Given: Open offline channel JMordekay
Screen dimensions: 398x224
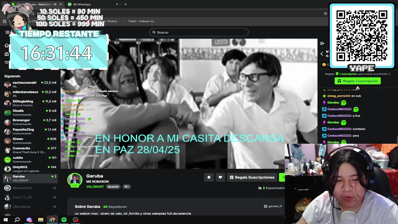Looking at the screenshot, I should tap(30, 207).
